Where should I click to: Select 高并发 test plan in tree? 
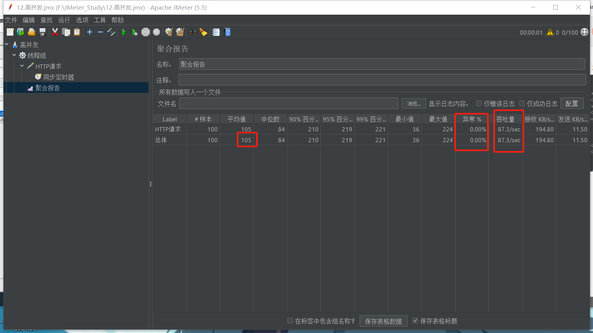point(29,45)
